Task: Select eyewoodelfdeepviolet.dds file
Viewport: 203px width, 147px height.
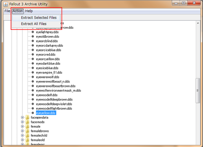Action: (54, 104)
